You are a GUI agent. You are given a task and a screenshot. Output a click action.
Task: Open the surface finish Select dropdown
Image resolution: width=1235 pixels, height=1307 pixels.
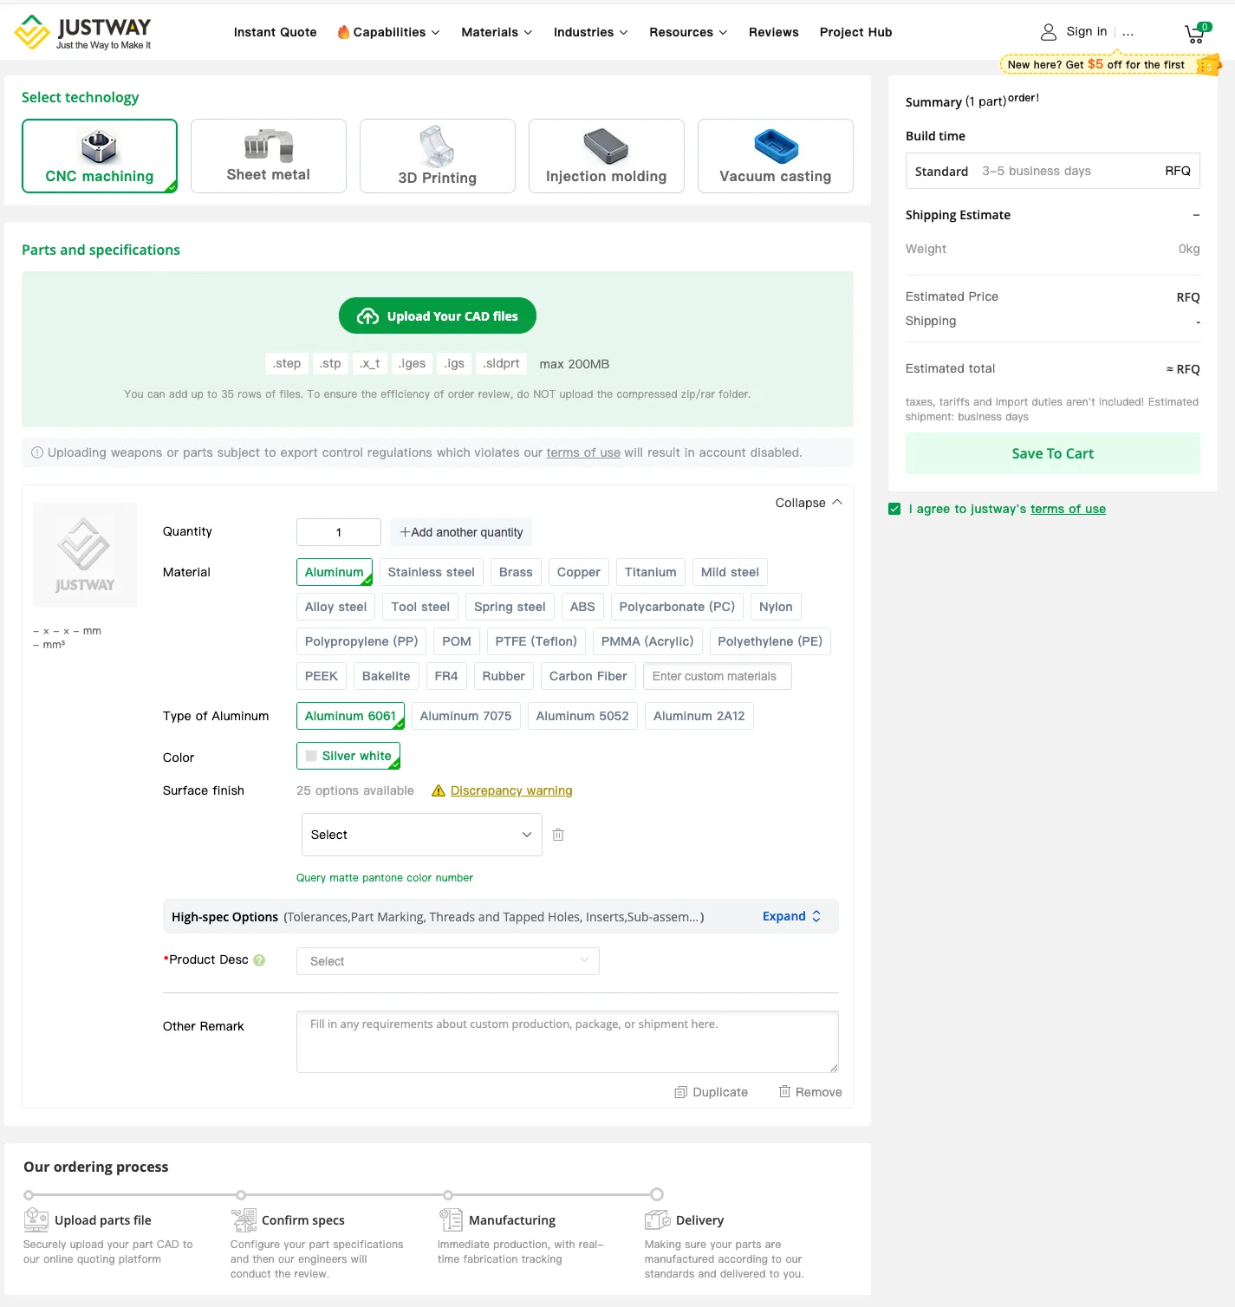tap(422, 835)
